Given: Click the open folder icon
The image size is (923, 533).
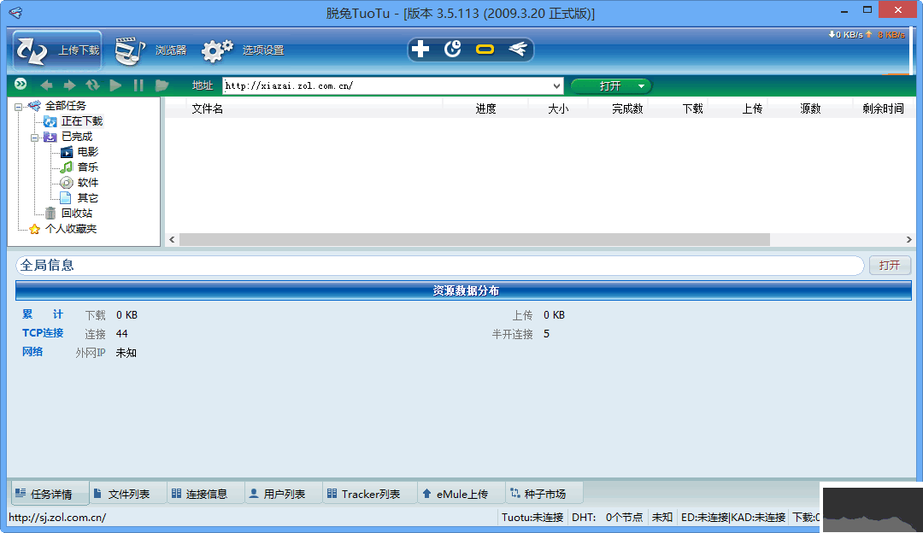Looking at the screenshot, I should pyautogui.click(x=162, y=86).
